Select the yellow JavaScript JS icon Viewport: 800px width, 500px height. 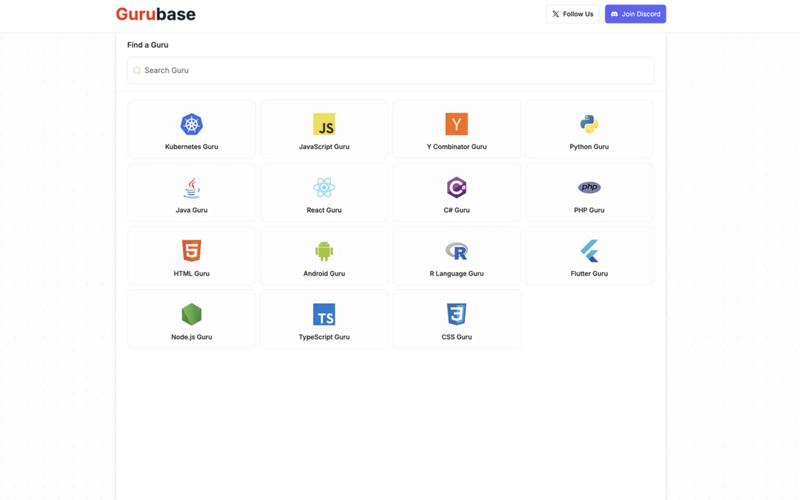[324, 124]
